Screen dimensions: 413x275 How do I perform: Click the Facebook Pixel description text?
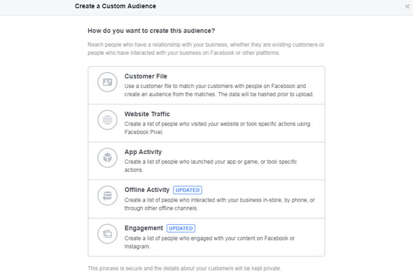tap(218, 128)
